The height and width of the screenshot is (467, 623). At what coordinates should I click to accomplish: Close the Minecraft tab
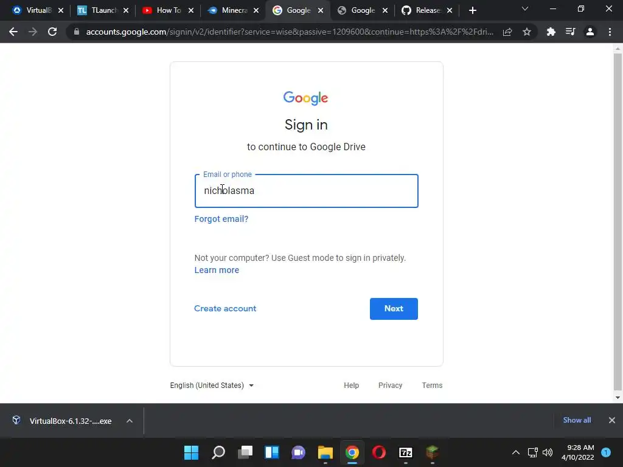tap(256, 10)
